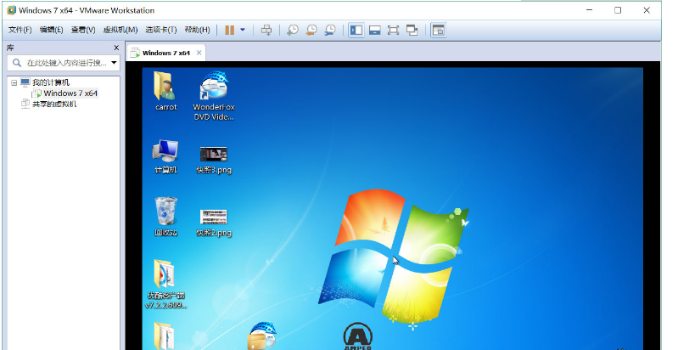The image size is (678, 350).
Task: Close the Windows 7 x64 tab
Action: pyautogui.click(x=199, y=53)
